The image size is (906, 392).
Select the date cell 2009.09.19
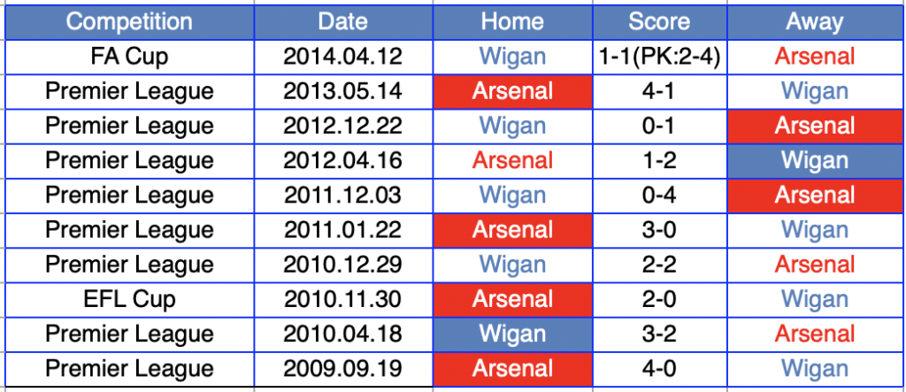[x=342, y=368]
